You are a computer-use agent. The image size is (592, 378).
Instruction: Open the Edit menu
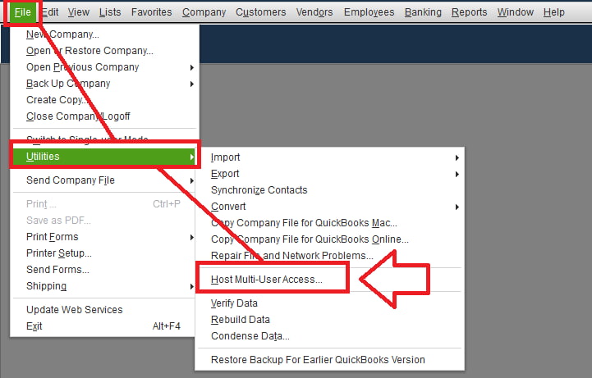click(50, 12)
